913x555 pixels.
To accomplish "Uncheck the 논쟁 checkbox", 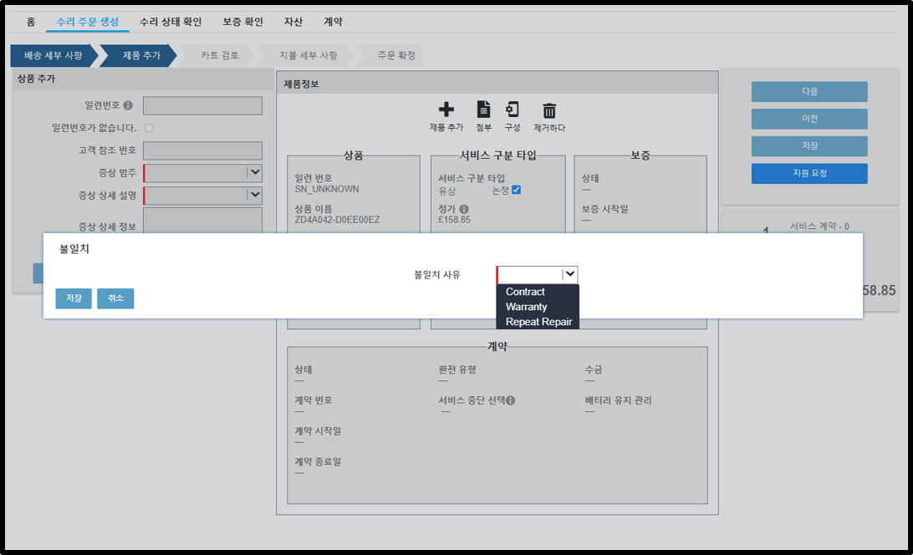I will [x=516, y=190].
